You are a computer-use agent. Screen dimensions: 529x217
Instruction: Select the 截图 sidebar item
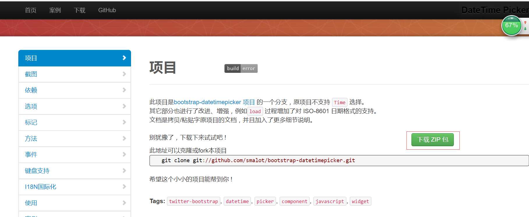[75, 74]
